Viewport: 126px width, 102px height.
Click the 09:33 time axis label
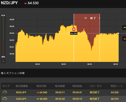click(x=38, y=64)
